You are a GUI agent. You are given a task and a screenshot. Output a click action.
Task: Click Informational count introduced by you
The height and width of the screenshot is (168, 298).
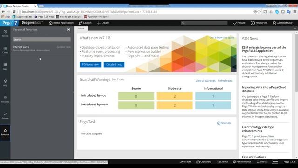point(213,96)
